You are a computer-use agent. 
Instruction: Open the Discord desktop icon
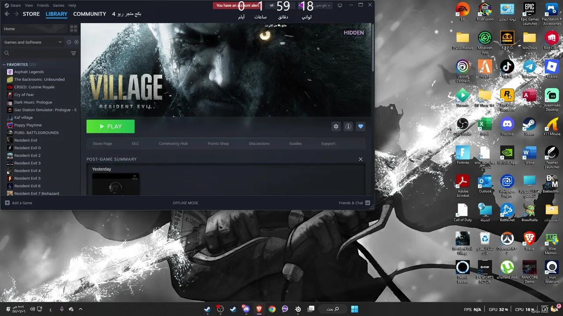tap(507, 127)
